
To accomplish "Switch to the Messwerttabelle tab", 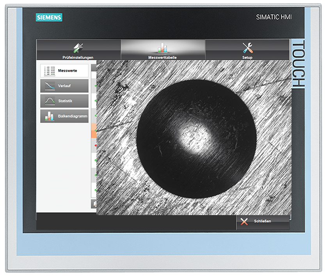I will [163, 50].
